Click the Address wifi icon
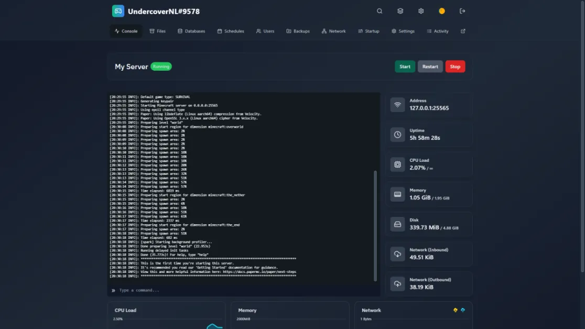The height and width of the screenshot is (329, 585). pyautogui.click(x=398, y=105)
